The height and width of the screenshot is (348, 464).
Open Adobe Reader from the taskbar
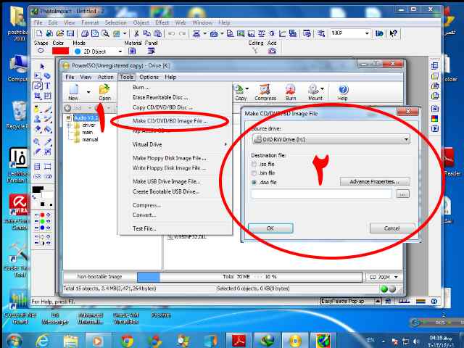point(239,341)
